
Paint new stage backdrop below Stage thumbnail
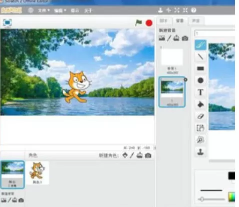pyautogui.click(x=10, y=200)
